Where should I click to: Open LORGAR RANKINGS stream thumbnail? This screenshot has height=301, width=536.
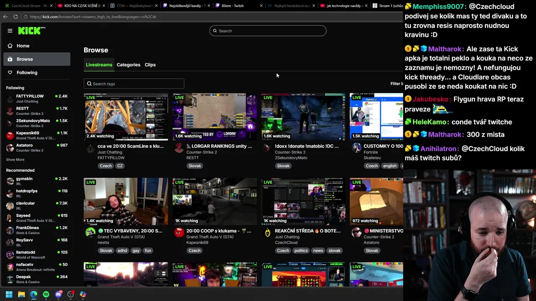214,117
